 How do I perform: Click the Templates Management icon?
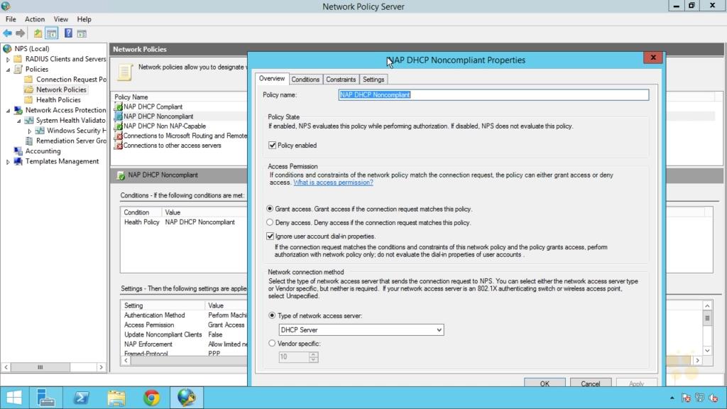(18, 161)
